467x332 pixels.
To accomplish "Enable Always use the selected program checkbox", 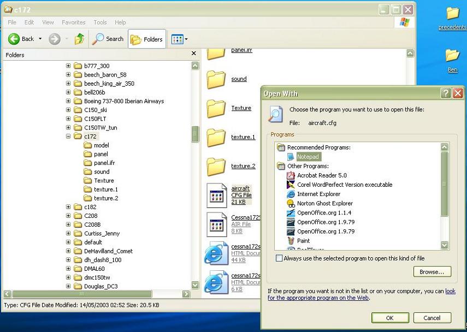I will coord(279,258).
